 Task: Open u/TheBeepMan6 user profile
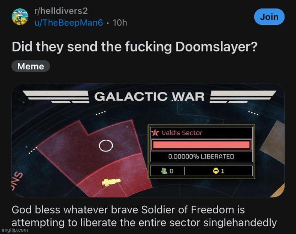(x=69, y=23)
